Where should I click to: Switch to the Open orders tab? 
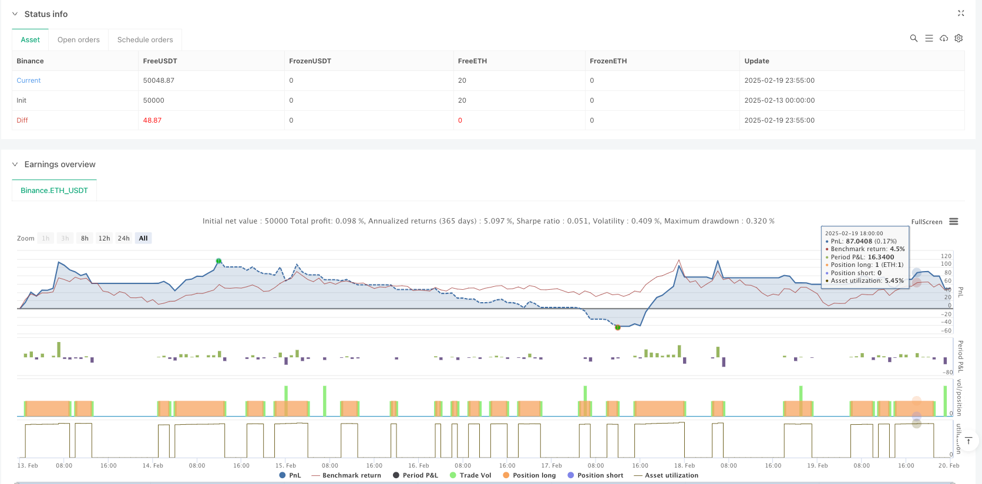pyautogui.click(x=78, y=40)
